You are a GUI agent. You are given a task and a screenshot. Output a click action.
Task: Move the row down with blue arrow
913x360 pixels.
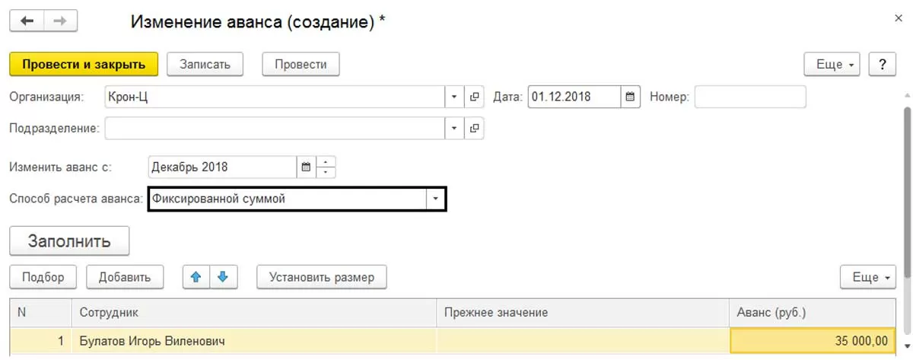point(223,277)
